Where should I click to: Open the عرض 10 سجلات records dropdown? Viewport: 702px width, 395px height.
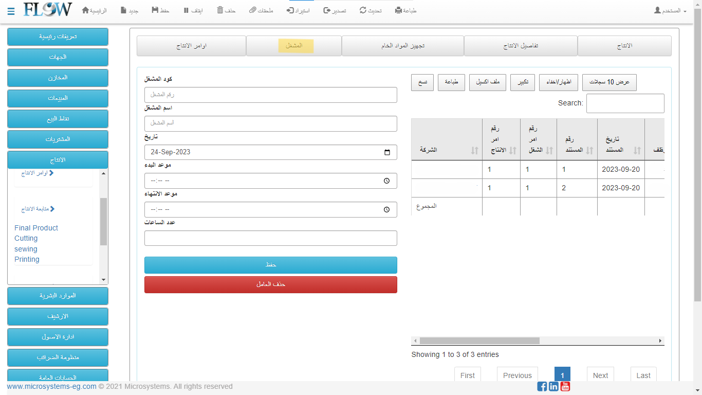pos(609,82)
